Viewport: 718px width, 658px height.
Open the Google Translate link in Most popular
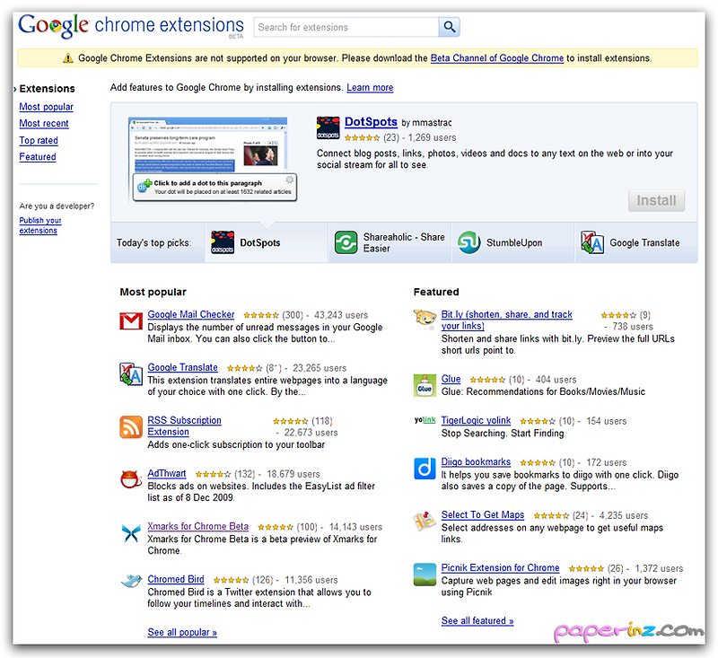coord(183,367)
